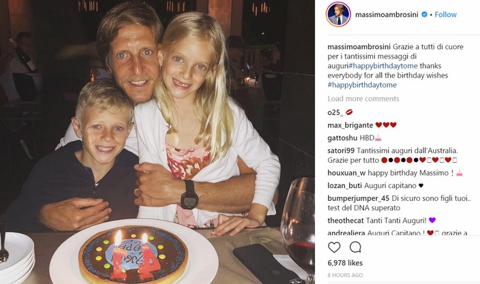Like the post with heart icon
This screenshot has width=480, height=284.
click(x=334, y=247)
